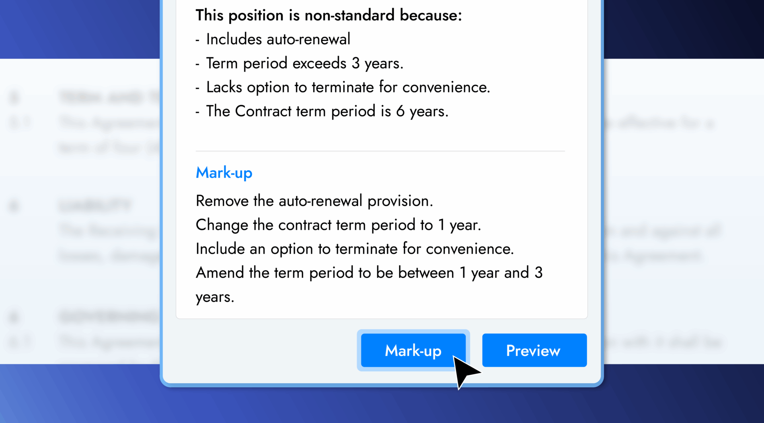Viewport: 764px width, 423px height.
Task: Select 'The Contract term period is 6 years.' bullet
Action: tap(327, 111)
